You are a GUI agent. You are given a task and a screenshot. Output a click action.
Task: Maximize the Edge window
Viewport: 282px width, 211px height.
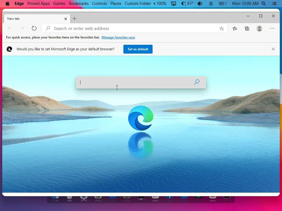coord(261,16)
